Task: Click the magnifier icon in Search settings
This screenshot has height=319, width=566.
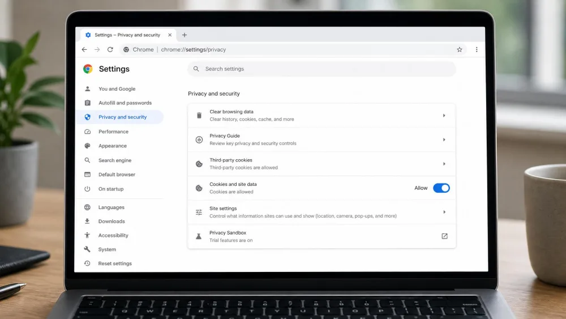Action: pos(196,69)
